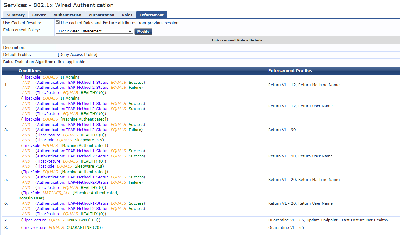Click the rule number '3.'

(x=6, y=130)
